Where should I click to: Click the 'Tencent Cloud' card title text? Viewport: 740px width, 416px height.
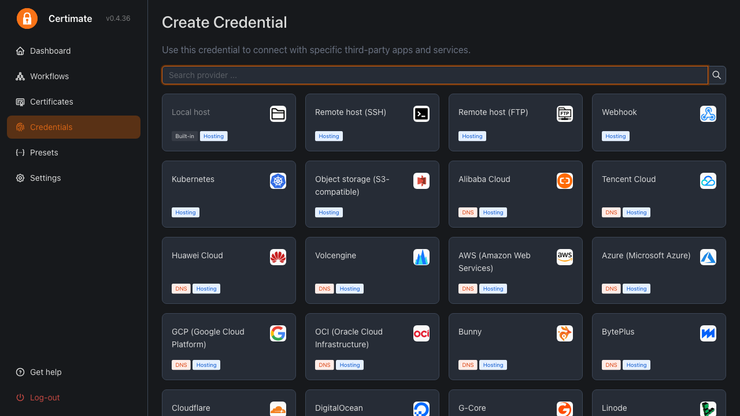(x=628, y=179)
